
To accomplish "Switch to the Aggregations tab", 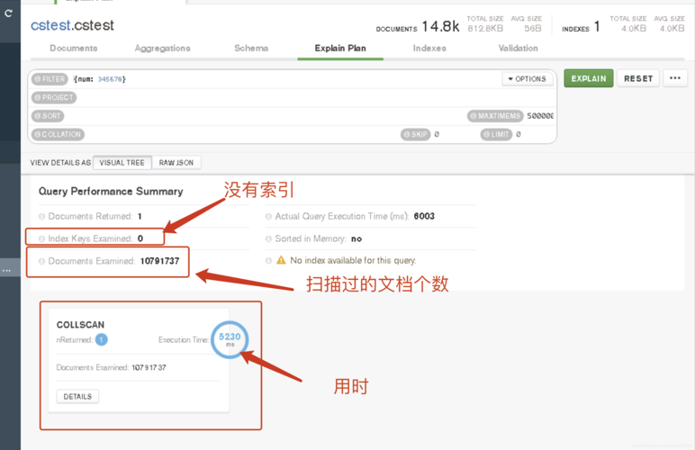I will [162, 48].
